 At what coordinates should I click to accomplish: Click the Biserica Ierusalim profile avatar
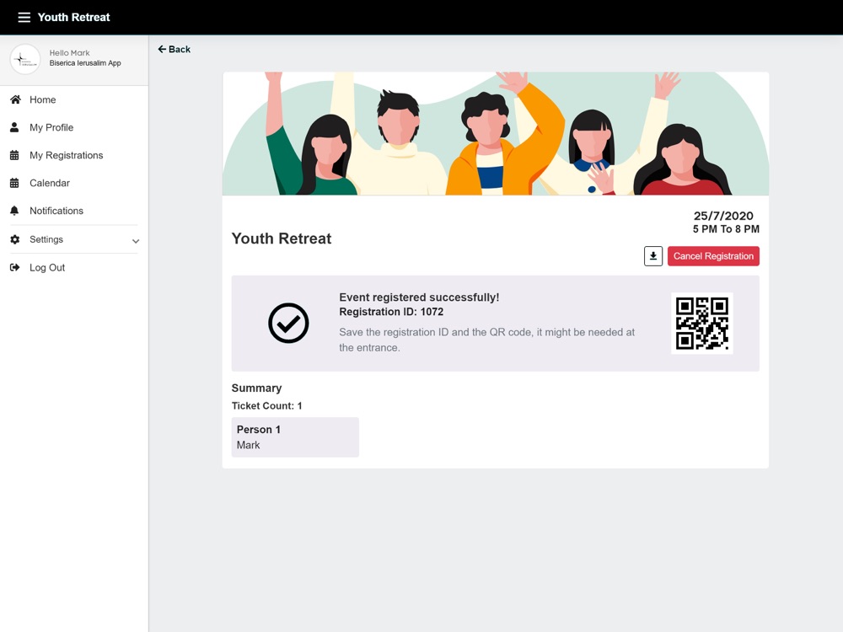[x=24, y=59]
